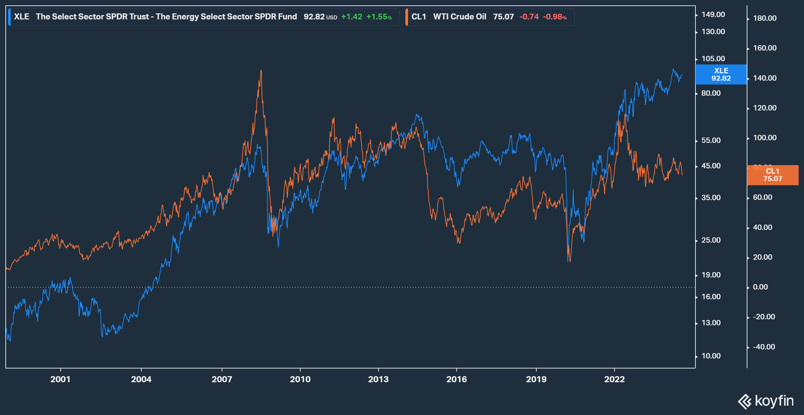
Task: Click the green +1.55% change value
Action: point(379,17)
